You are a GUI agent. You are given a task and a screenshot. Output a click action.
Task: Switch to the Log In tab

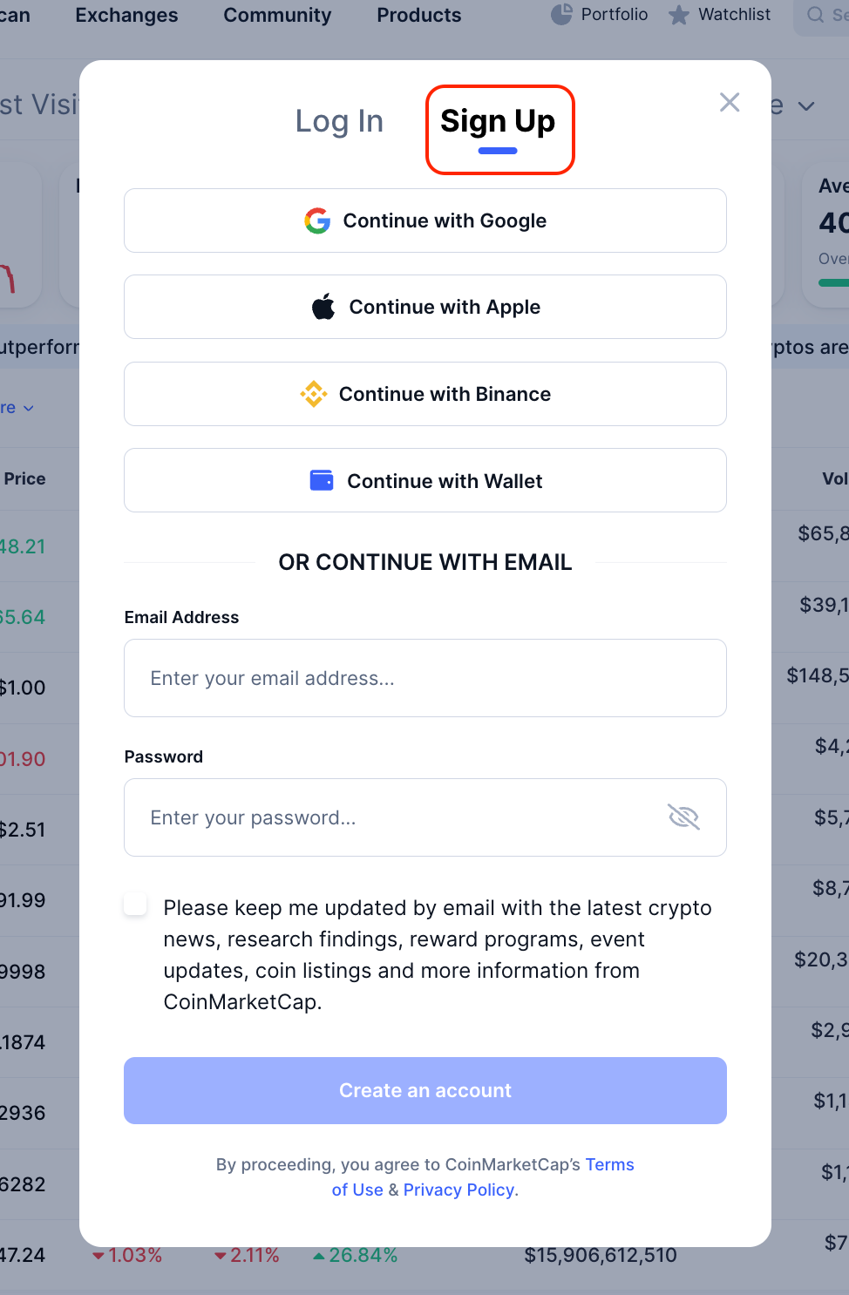coord(339,121)
